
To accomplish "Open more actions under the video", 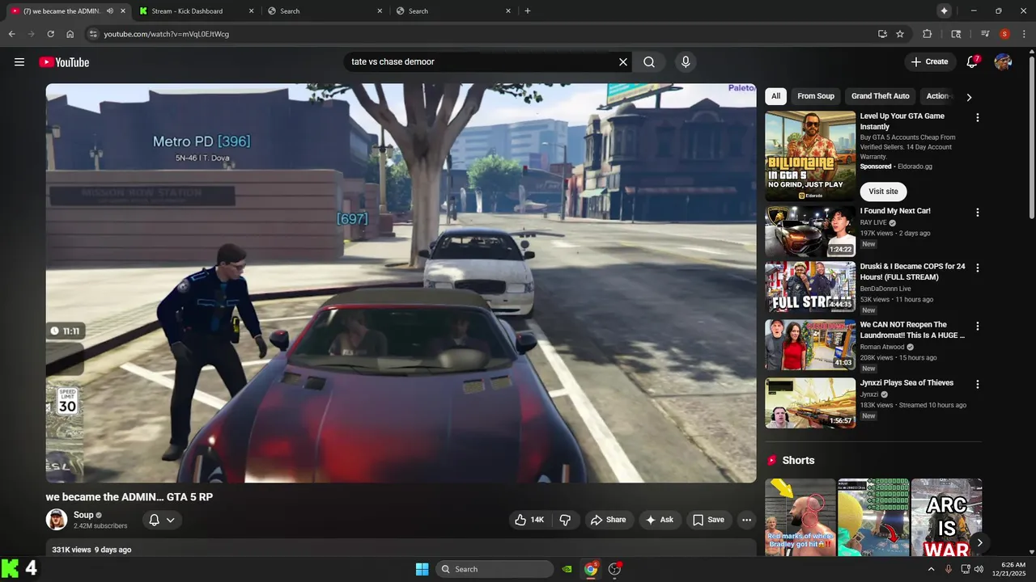I will coord(746,520).
